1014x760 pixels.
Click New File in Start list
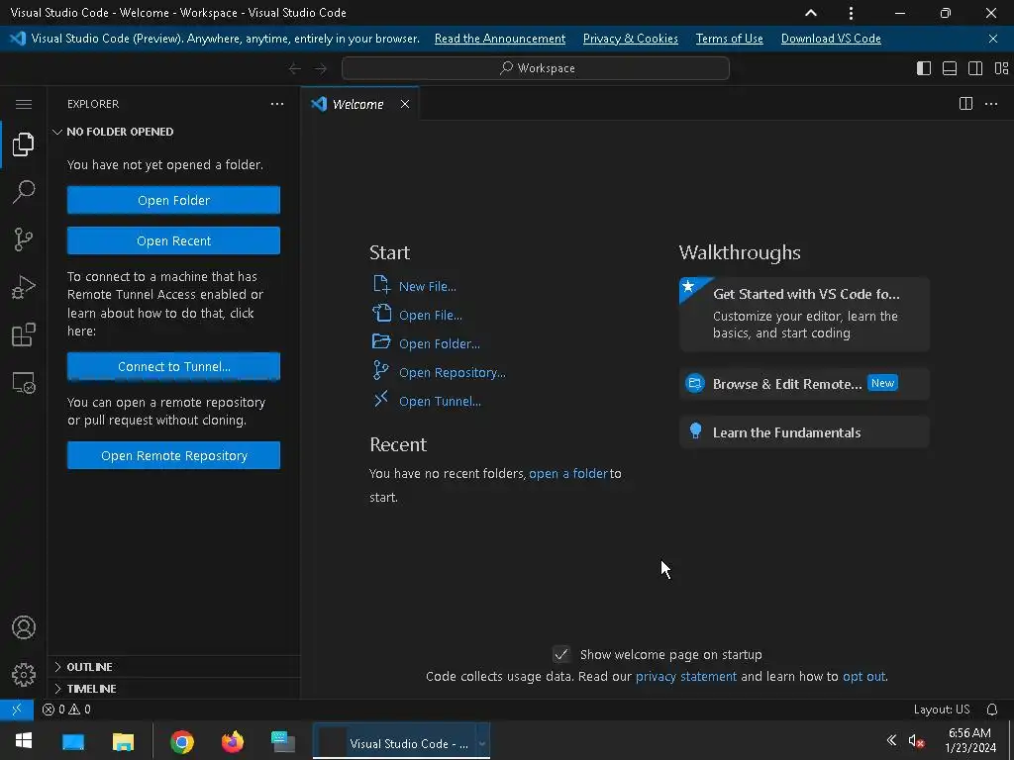427,286
